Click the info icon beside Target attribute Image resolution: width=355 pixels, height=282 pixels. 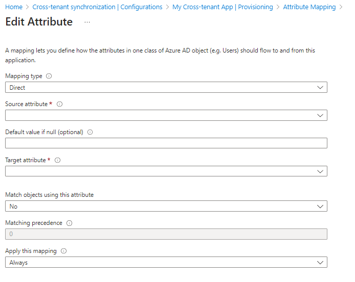tap(57, 160)
